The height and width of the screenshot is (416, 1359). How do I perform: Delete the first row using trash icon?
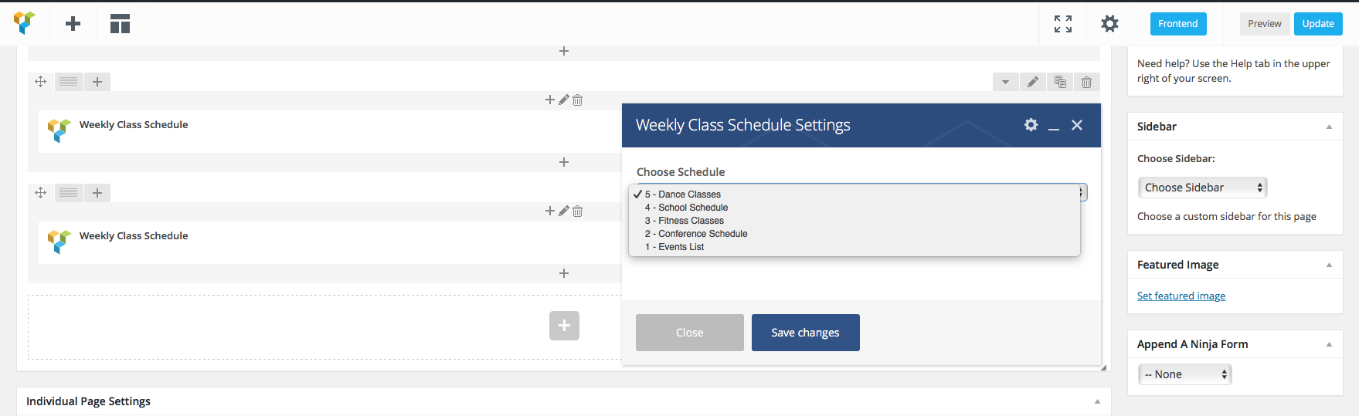(1086, 82)
